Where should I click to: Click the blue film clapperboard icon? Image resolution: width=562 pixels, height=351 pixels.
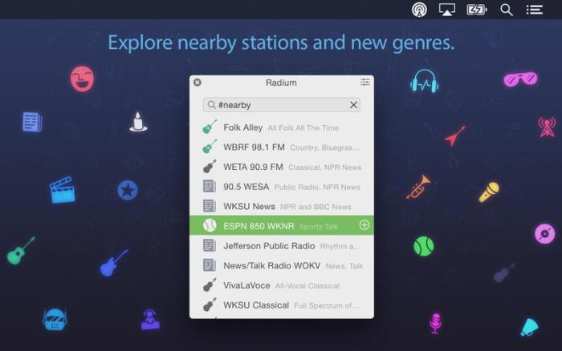(x=63, y=190)
